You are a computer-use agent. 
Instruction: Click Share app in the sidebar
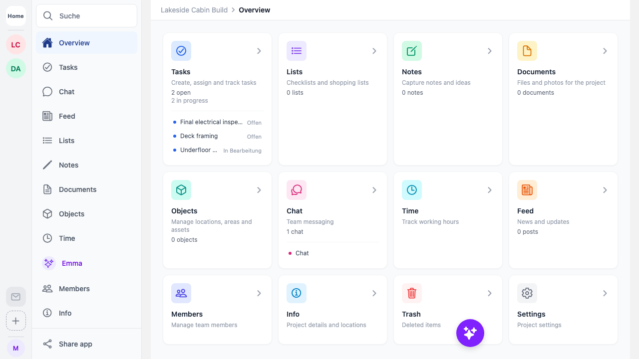click(75, 344)
